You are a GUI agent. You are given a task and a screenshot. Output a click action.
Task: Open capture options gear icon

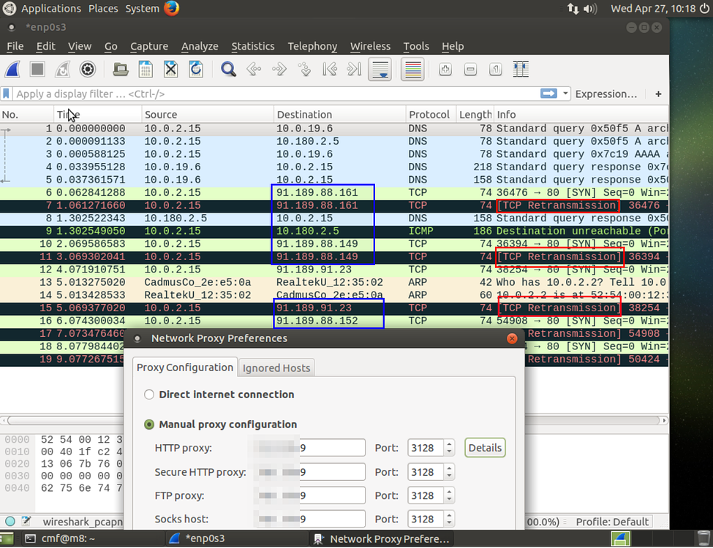click(x=87, y=69)
